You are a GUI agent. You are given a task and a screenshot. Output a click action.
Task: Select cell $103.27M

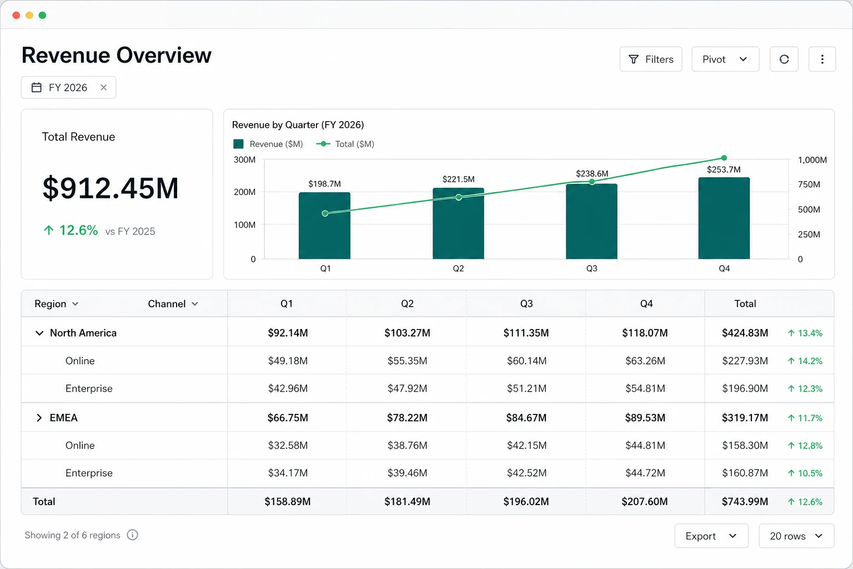[x=407, y=333]
